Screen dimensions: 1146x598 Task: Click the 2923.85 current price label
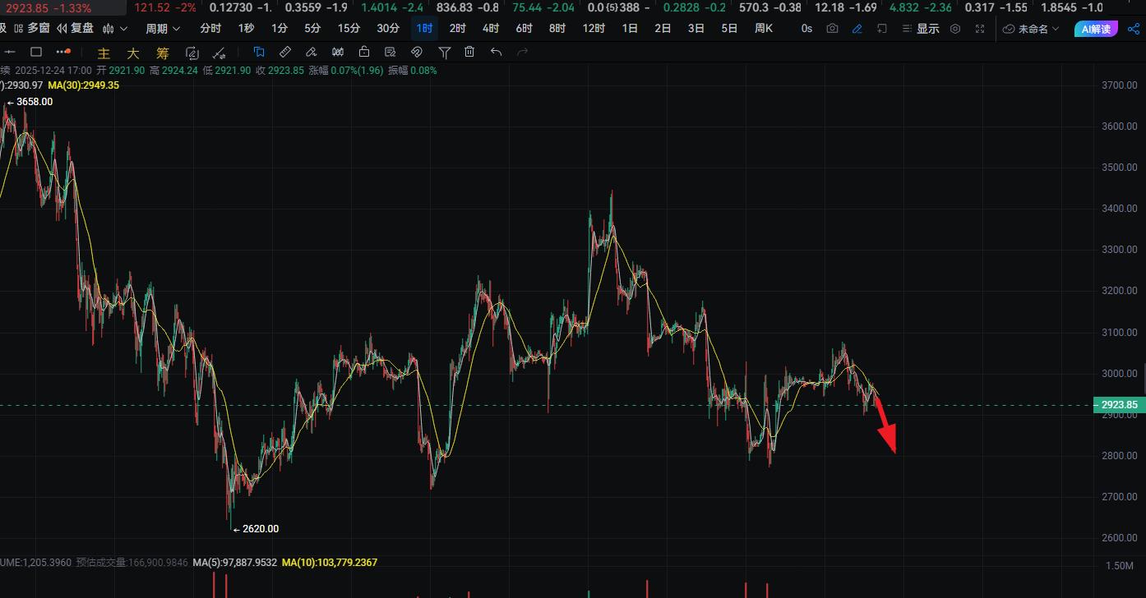click(x=1118, y=405)
